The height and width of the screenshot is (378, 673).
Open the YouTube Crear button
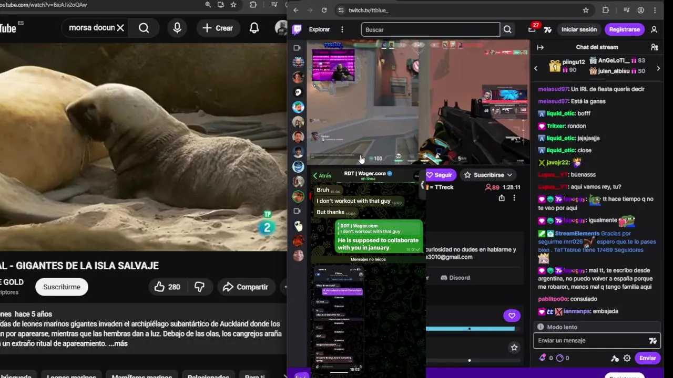coord(218,28)
